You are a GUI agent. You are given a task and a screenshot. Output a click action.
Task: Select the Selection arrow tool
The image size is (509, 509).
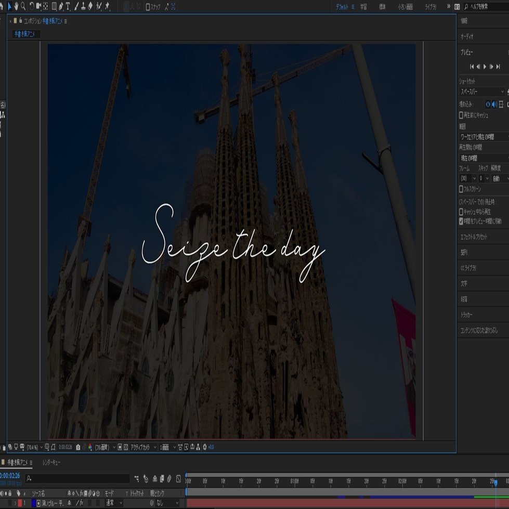click(9, 6)
